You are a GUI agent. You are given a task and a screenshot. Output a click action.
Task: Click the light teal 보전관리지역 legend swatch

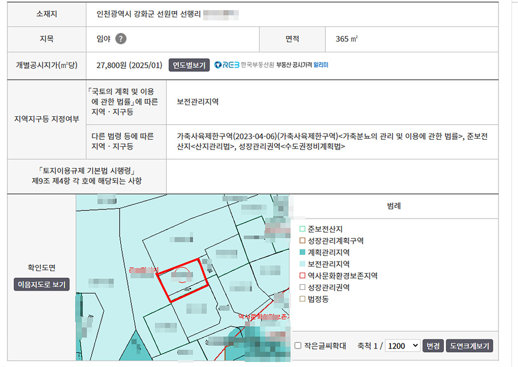pos(302,264)
